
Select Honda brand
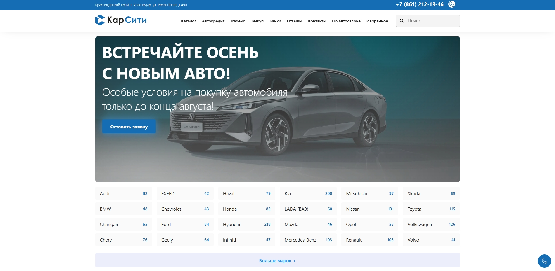click(x=247, y=209)
